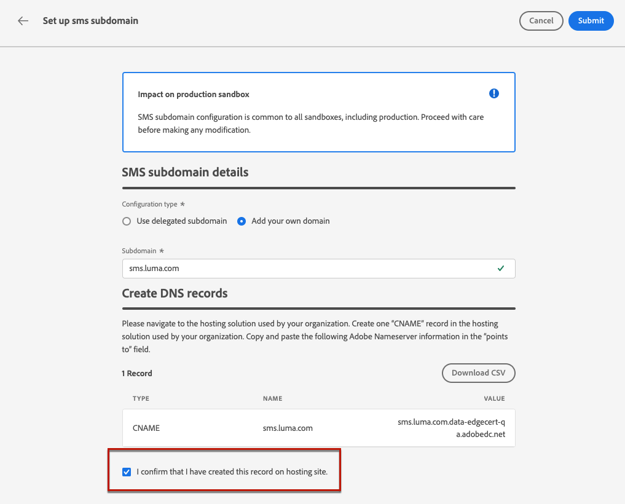Click the green validation checkmark icon
The image size is (625, 504).
[x=501, y=269]
